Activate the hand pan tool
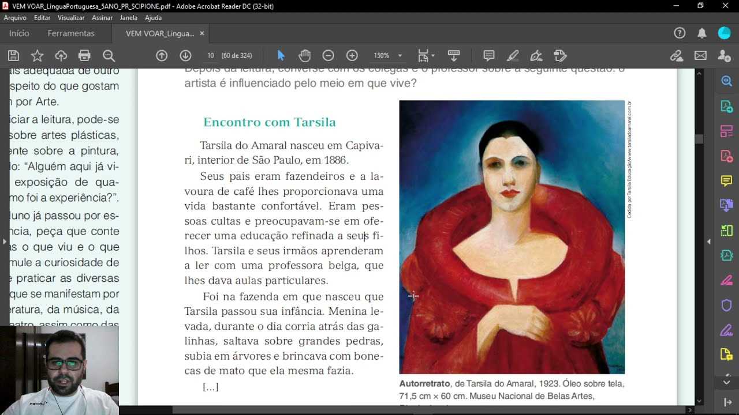 point(304,55)
